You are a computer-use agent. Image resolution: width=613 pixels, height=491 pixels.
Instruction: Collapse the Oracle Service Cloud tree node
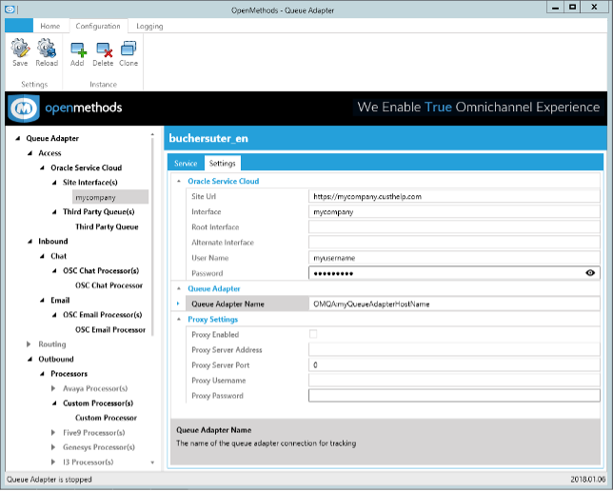(42, 168)
